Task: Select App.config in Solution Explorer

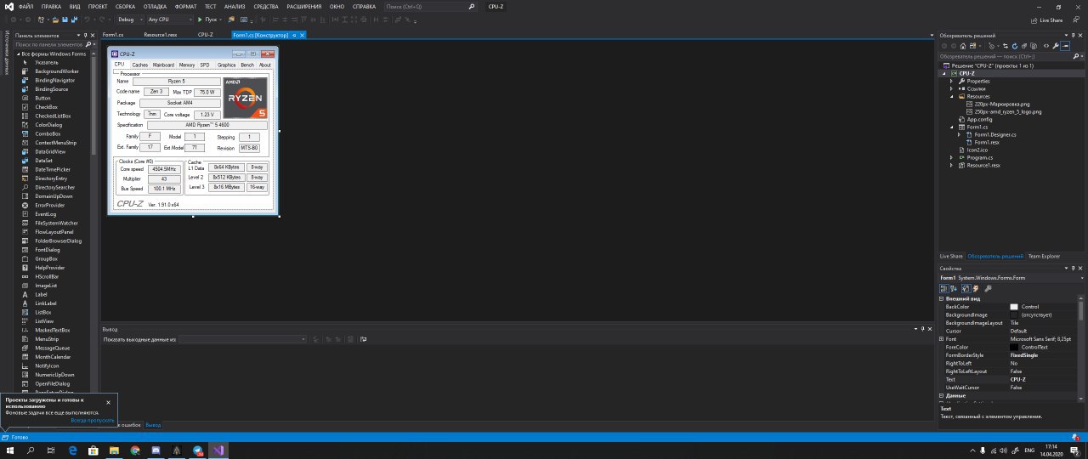Action: click(980, 119)
